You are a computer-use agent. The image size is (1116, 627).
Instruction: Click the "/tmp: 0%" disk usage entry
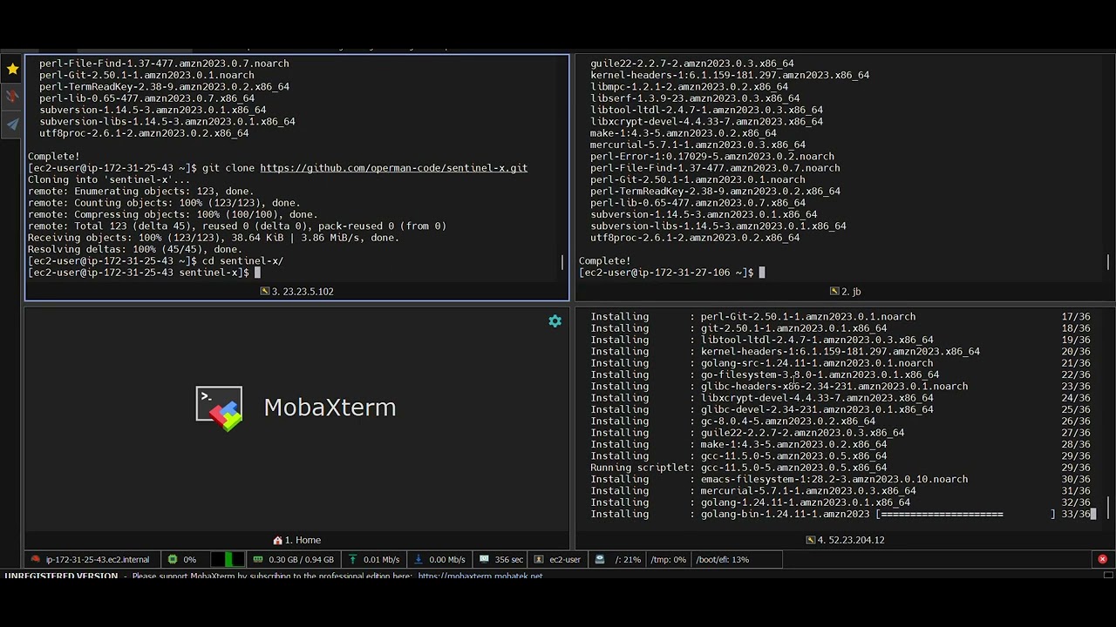[668, 559]
